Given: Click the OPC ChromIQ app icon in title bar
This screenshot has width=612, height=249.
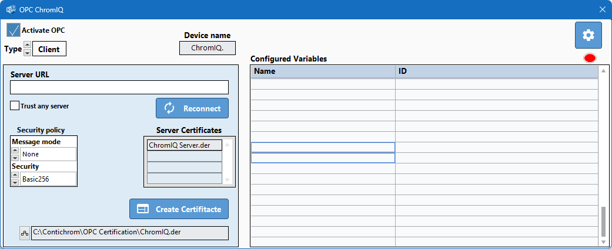Looking at the screenshot, I should coord(11,9).
